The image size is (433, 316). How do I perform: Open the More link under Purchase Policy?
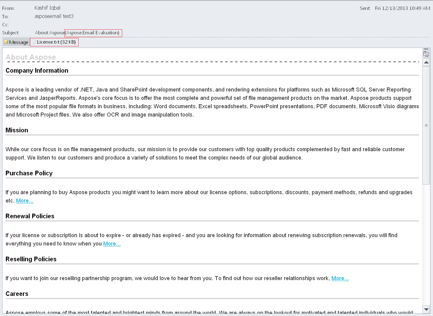[25, 201]
